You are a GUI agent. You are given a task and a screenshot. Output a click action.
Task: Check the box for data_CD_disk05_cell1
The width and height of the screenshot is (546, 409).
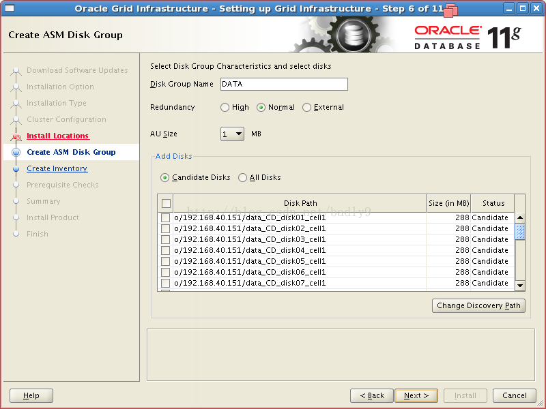click(x=165, y=261)
